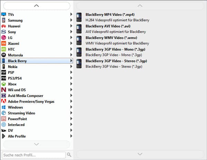The image size is (207, 160).
Task: Open the Avid Media Composer category
Action: [x=25, y=96]
